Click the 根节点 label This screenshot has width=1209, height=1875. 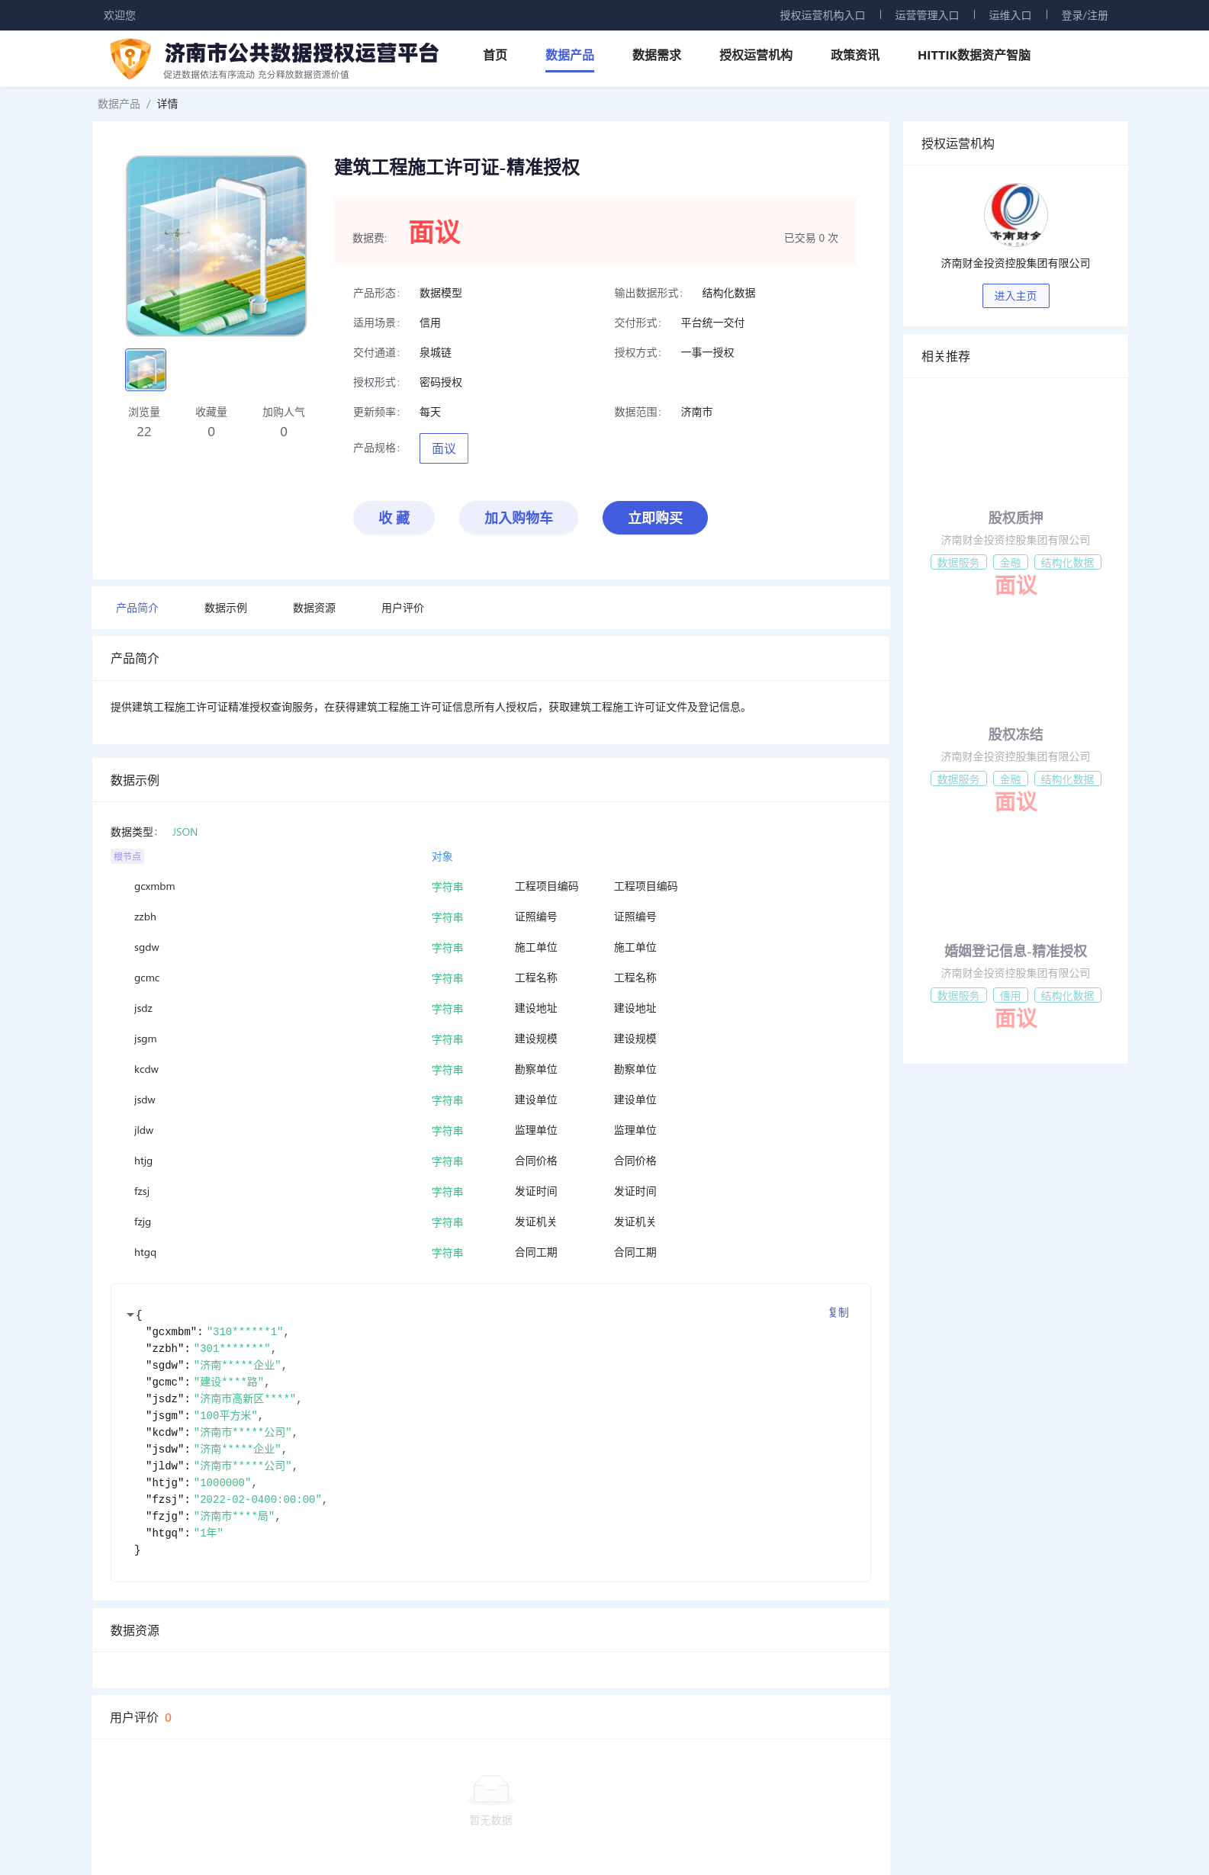(x=127, y=856)
